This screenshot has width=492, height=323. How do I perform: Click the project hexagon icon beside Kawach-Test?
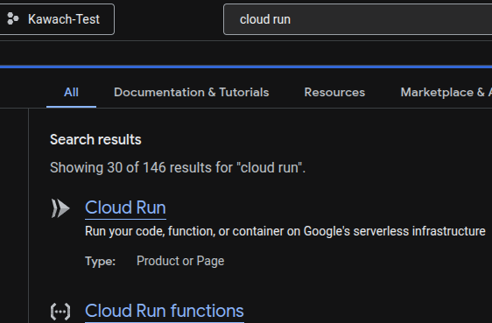click(x=13, y=18)
